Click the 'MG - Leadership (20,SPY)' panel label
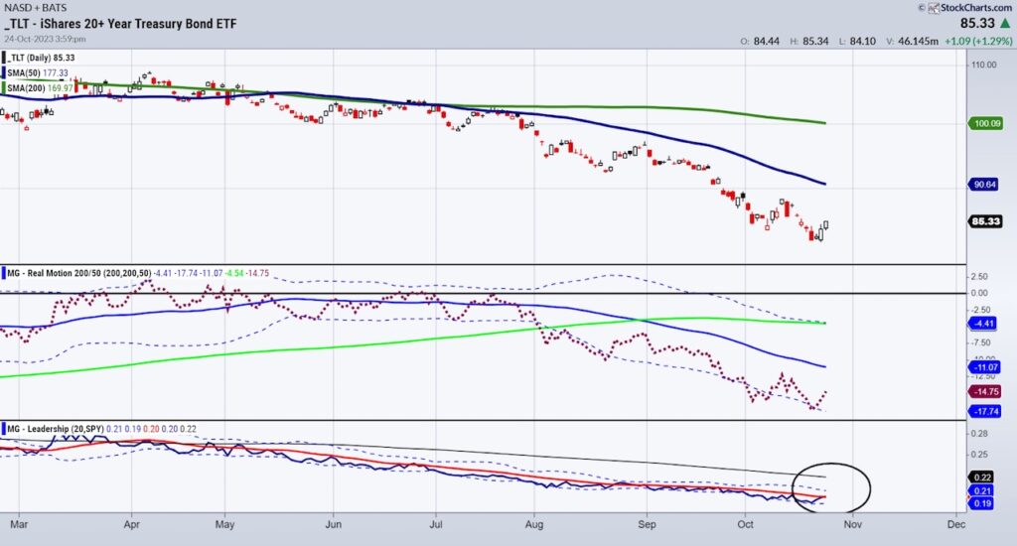1017x546 pixels. tap(56, 429)
